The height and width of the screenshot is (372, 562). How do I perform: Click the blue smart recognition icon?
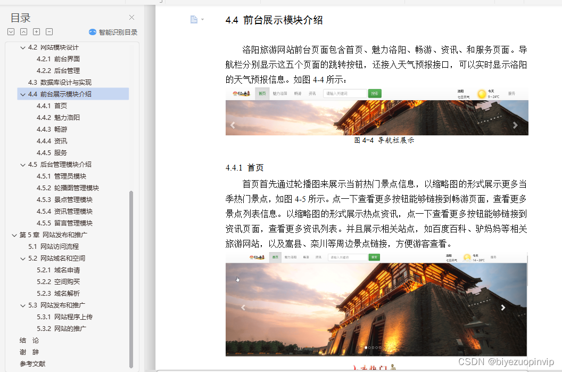coord(93,32)
